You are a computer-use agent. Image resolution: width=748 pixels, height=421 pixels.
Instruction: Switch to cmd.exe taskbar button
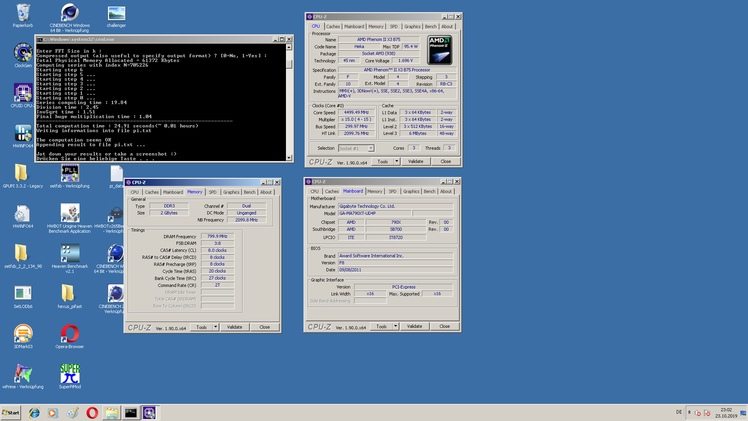pos(131,413)
